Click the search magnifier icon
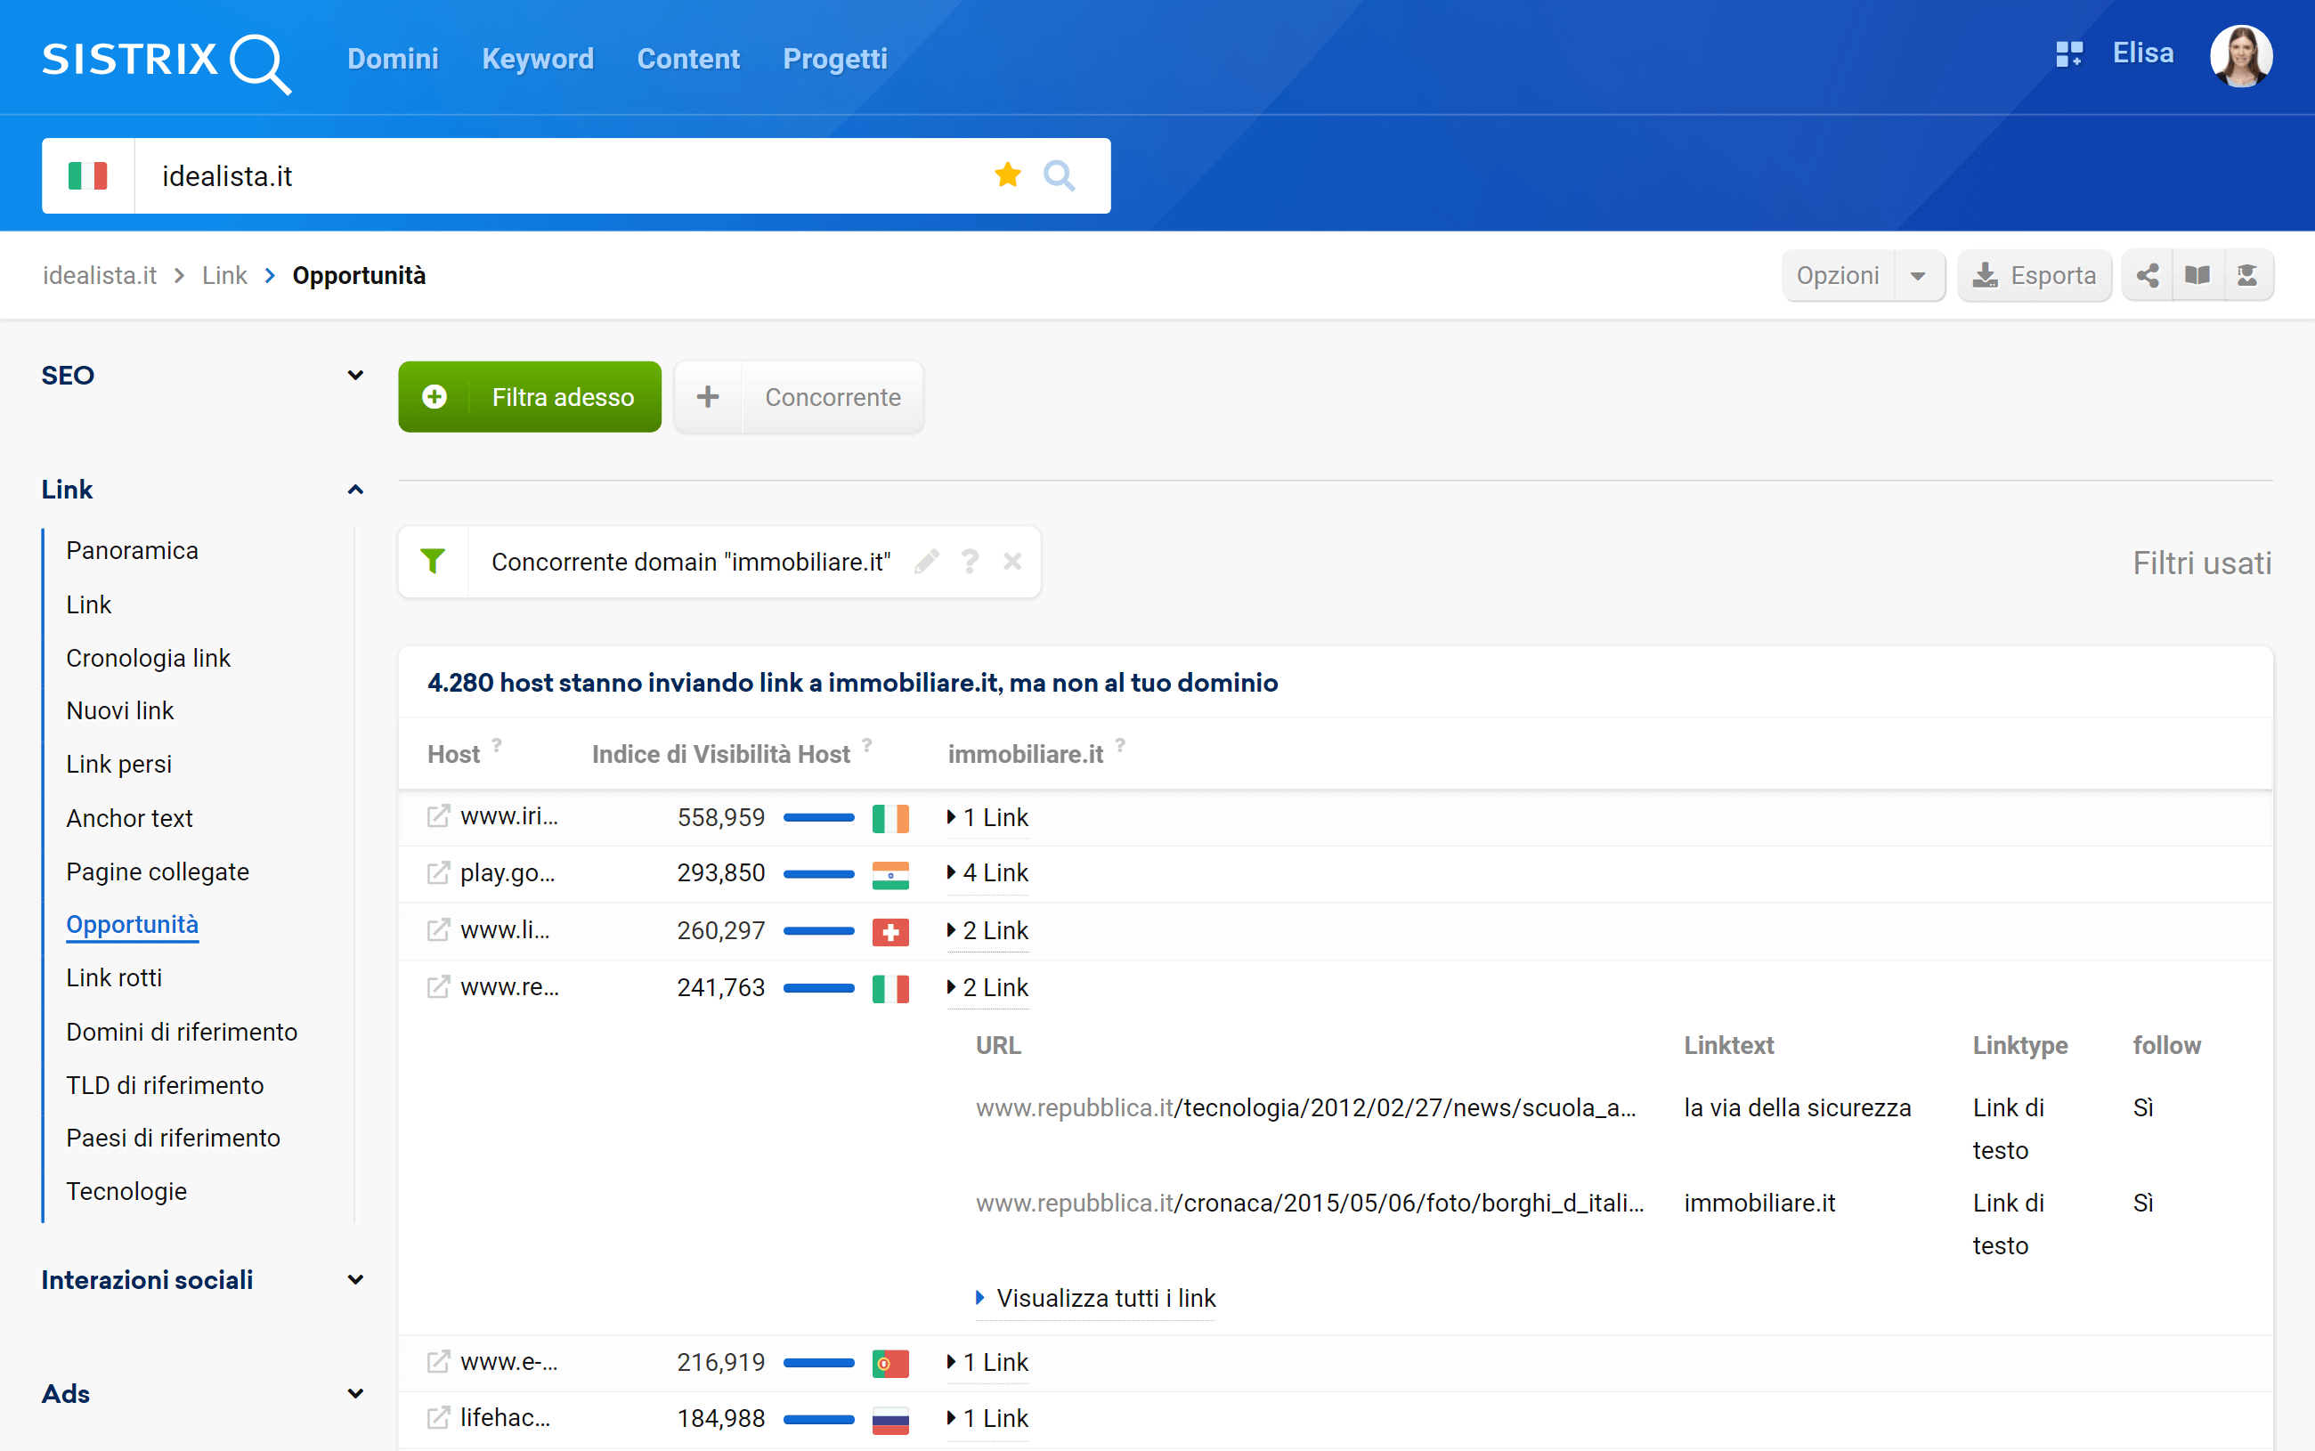 [1059, 175]
